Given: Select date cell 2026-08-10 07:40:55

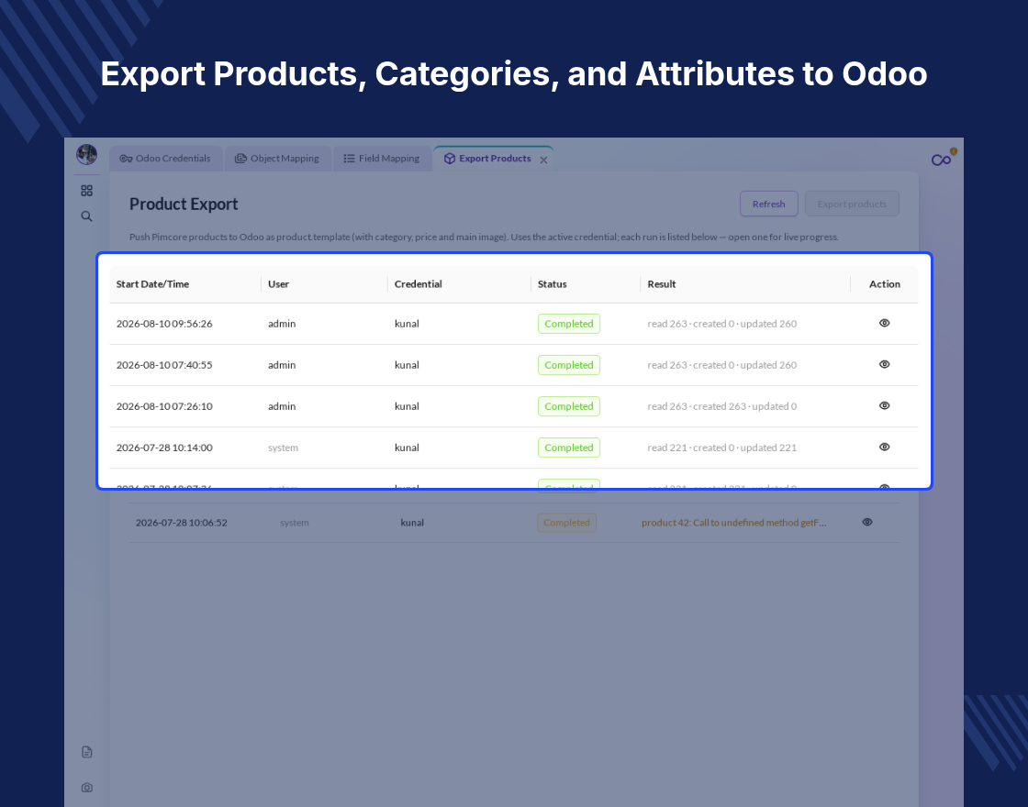Looking at the screenshot, I should pos(164,365).
